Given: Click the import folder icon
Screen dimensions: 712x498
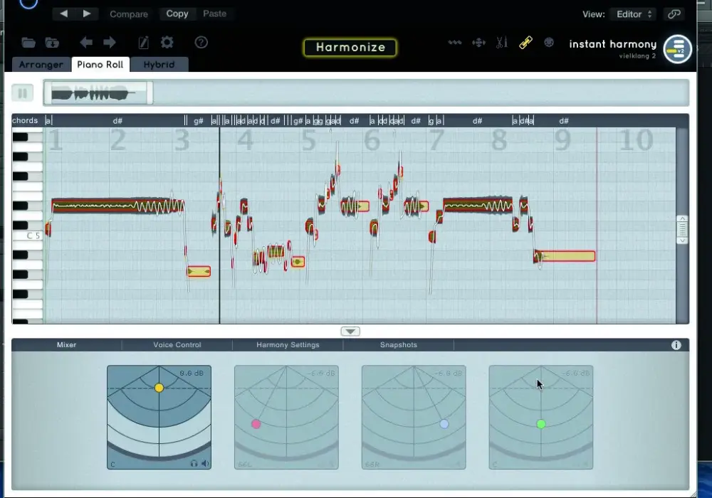Looking at the screenshot, I should point(52,43).
